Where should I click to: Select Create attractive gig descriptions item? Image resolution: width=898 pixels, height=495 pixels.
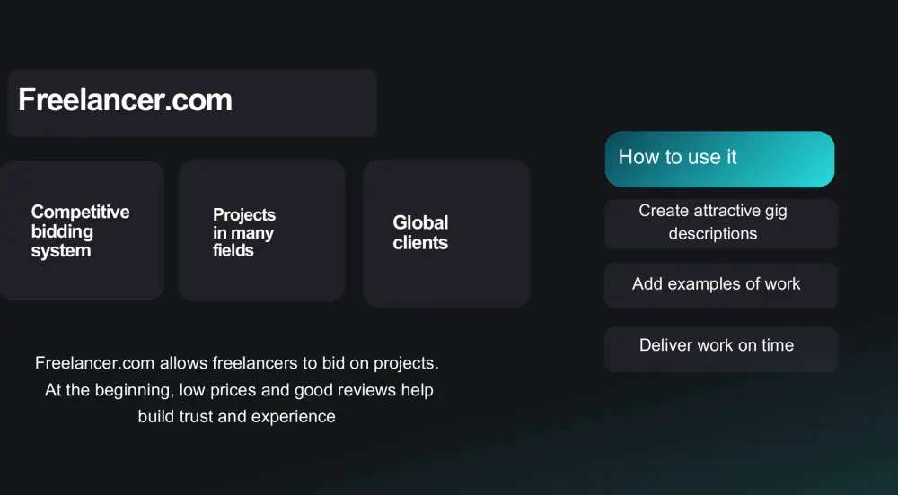[x=720, y=222]
